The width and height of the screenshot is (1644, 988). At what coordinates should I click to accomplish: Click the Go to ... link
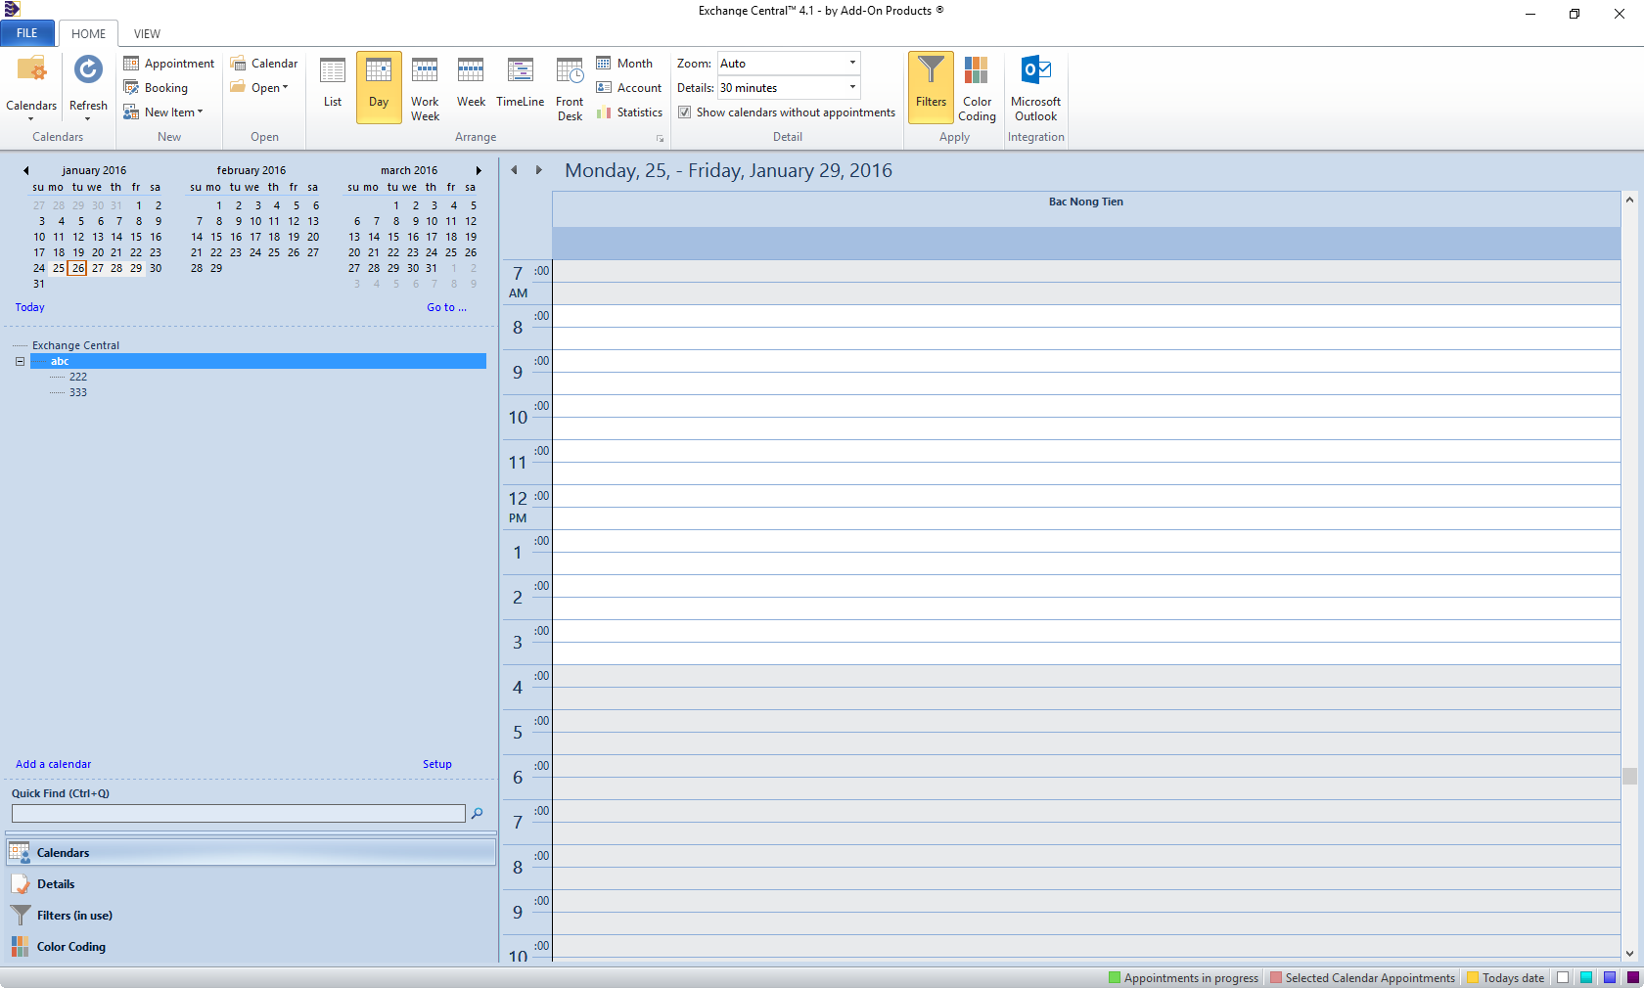(446, 307)
